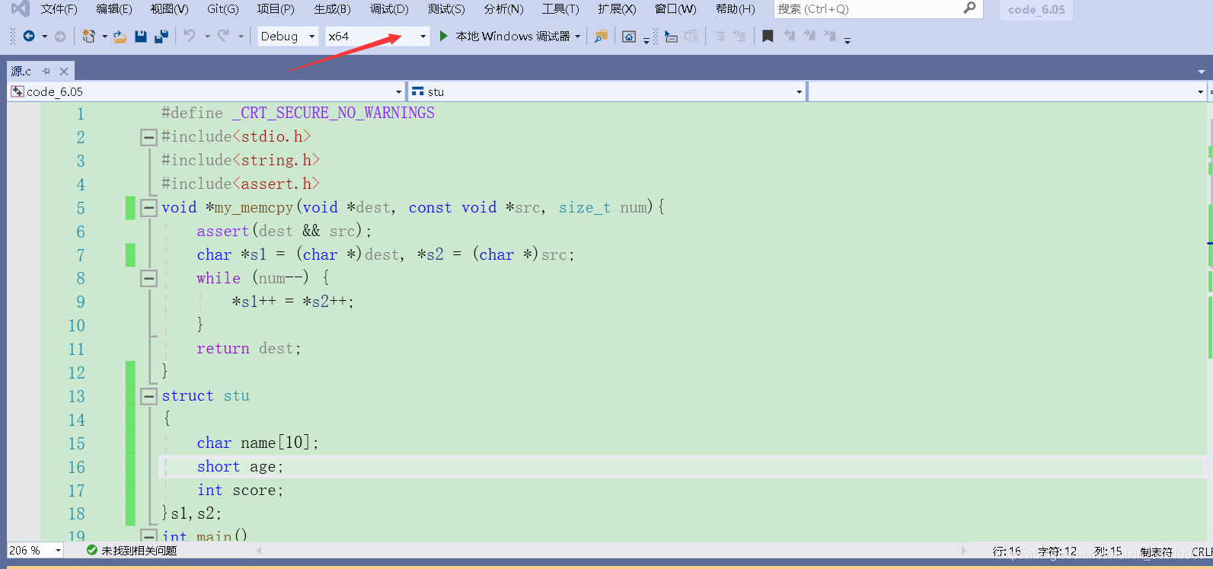The width and height of the screenshot is (1213, 569).
Task: Click the Save All icon
Action: click(161, 36)
